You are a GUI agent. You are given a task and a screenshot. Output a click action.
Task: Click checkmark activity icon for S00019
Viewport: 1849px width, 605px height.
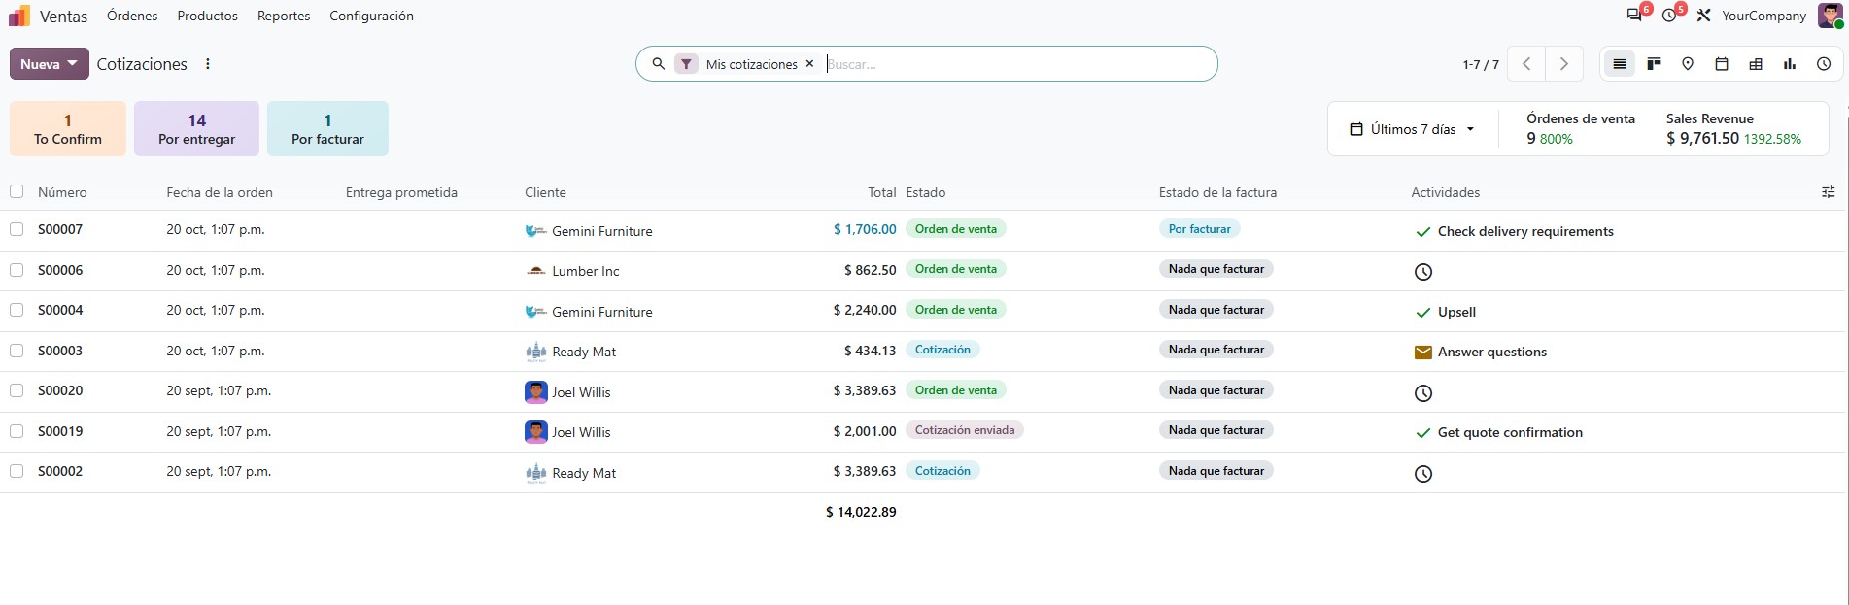tap(1423, 433)
